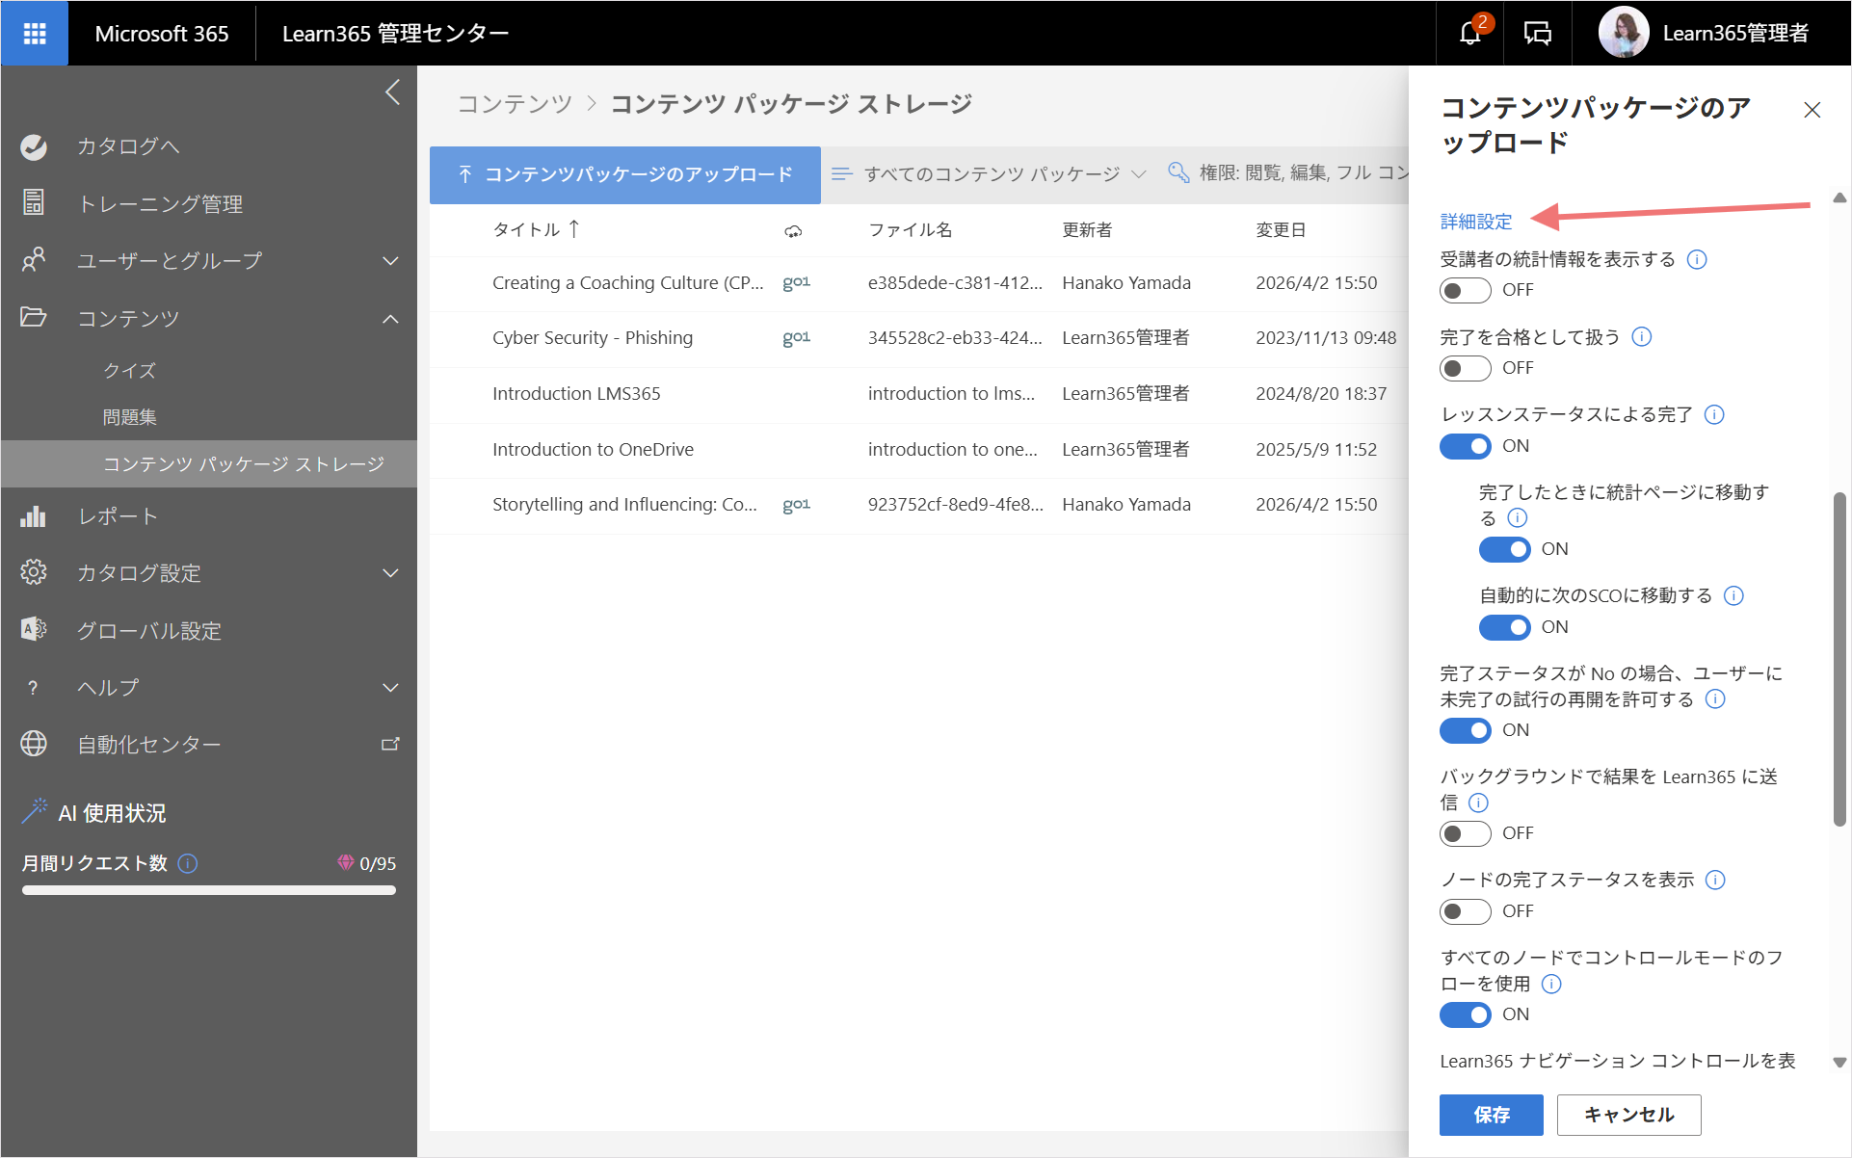Click the カタログ設定 gear icon
Screen dimensions: 1852x1158
(x=34, y=572)
